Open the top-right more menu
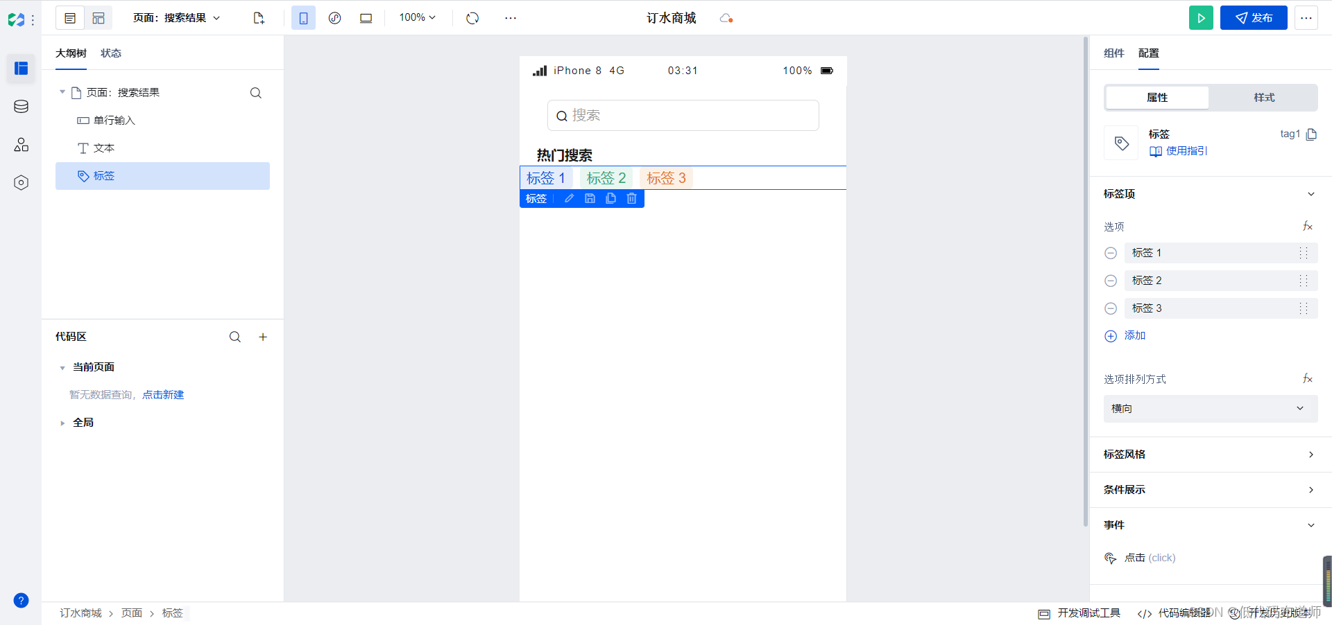The height and width of the screenshot is (625, 1332). 1306,18
